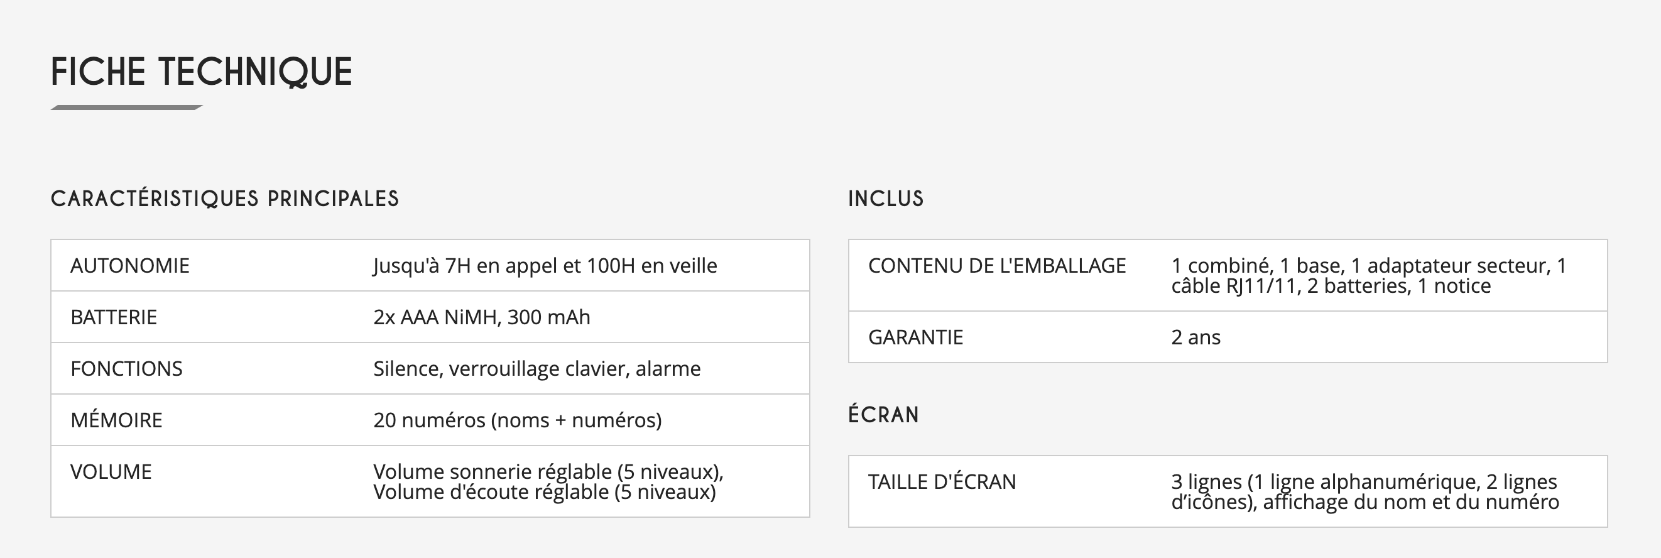Click the ÉCRAN section title
The width and height of the screenshot is (1661, 558).
883,414
